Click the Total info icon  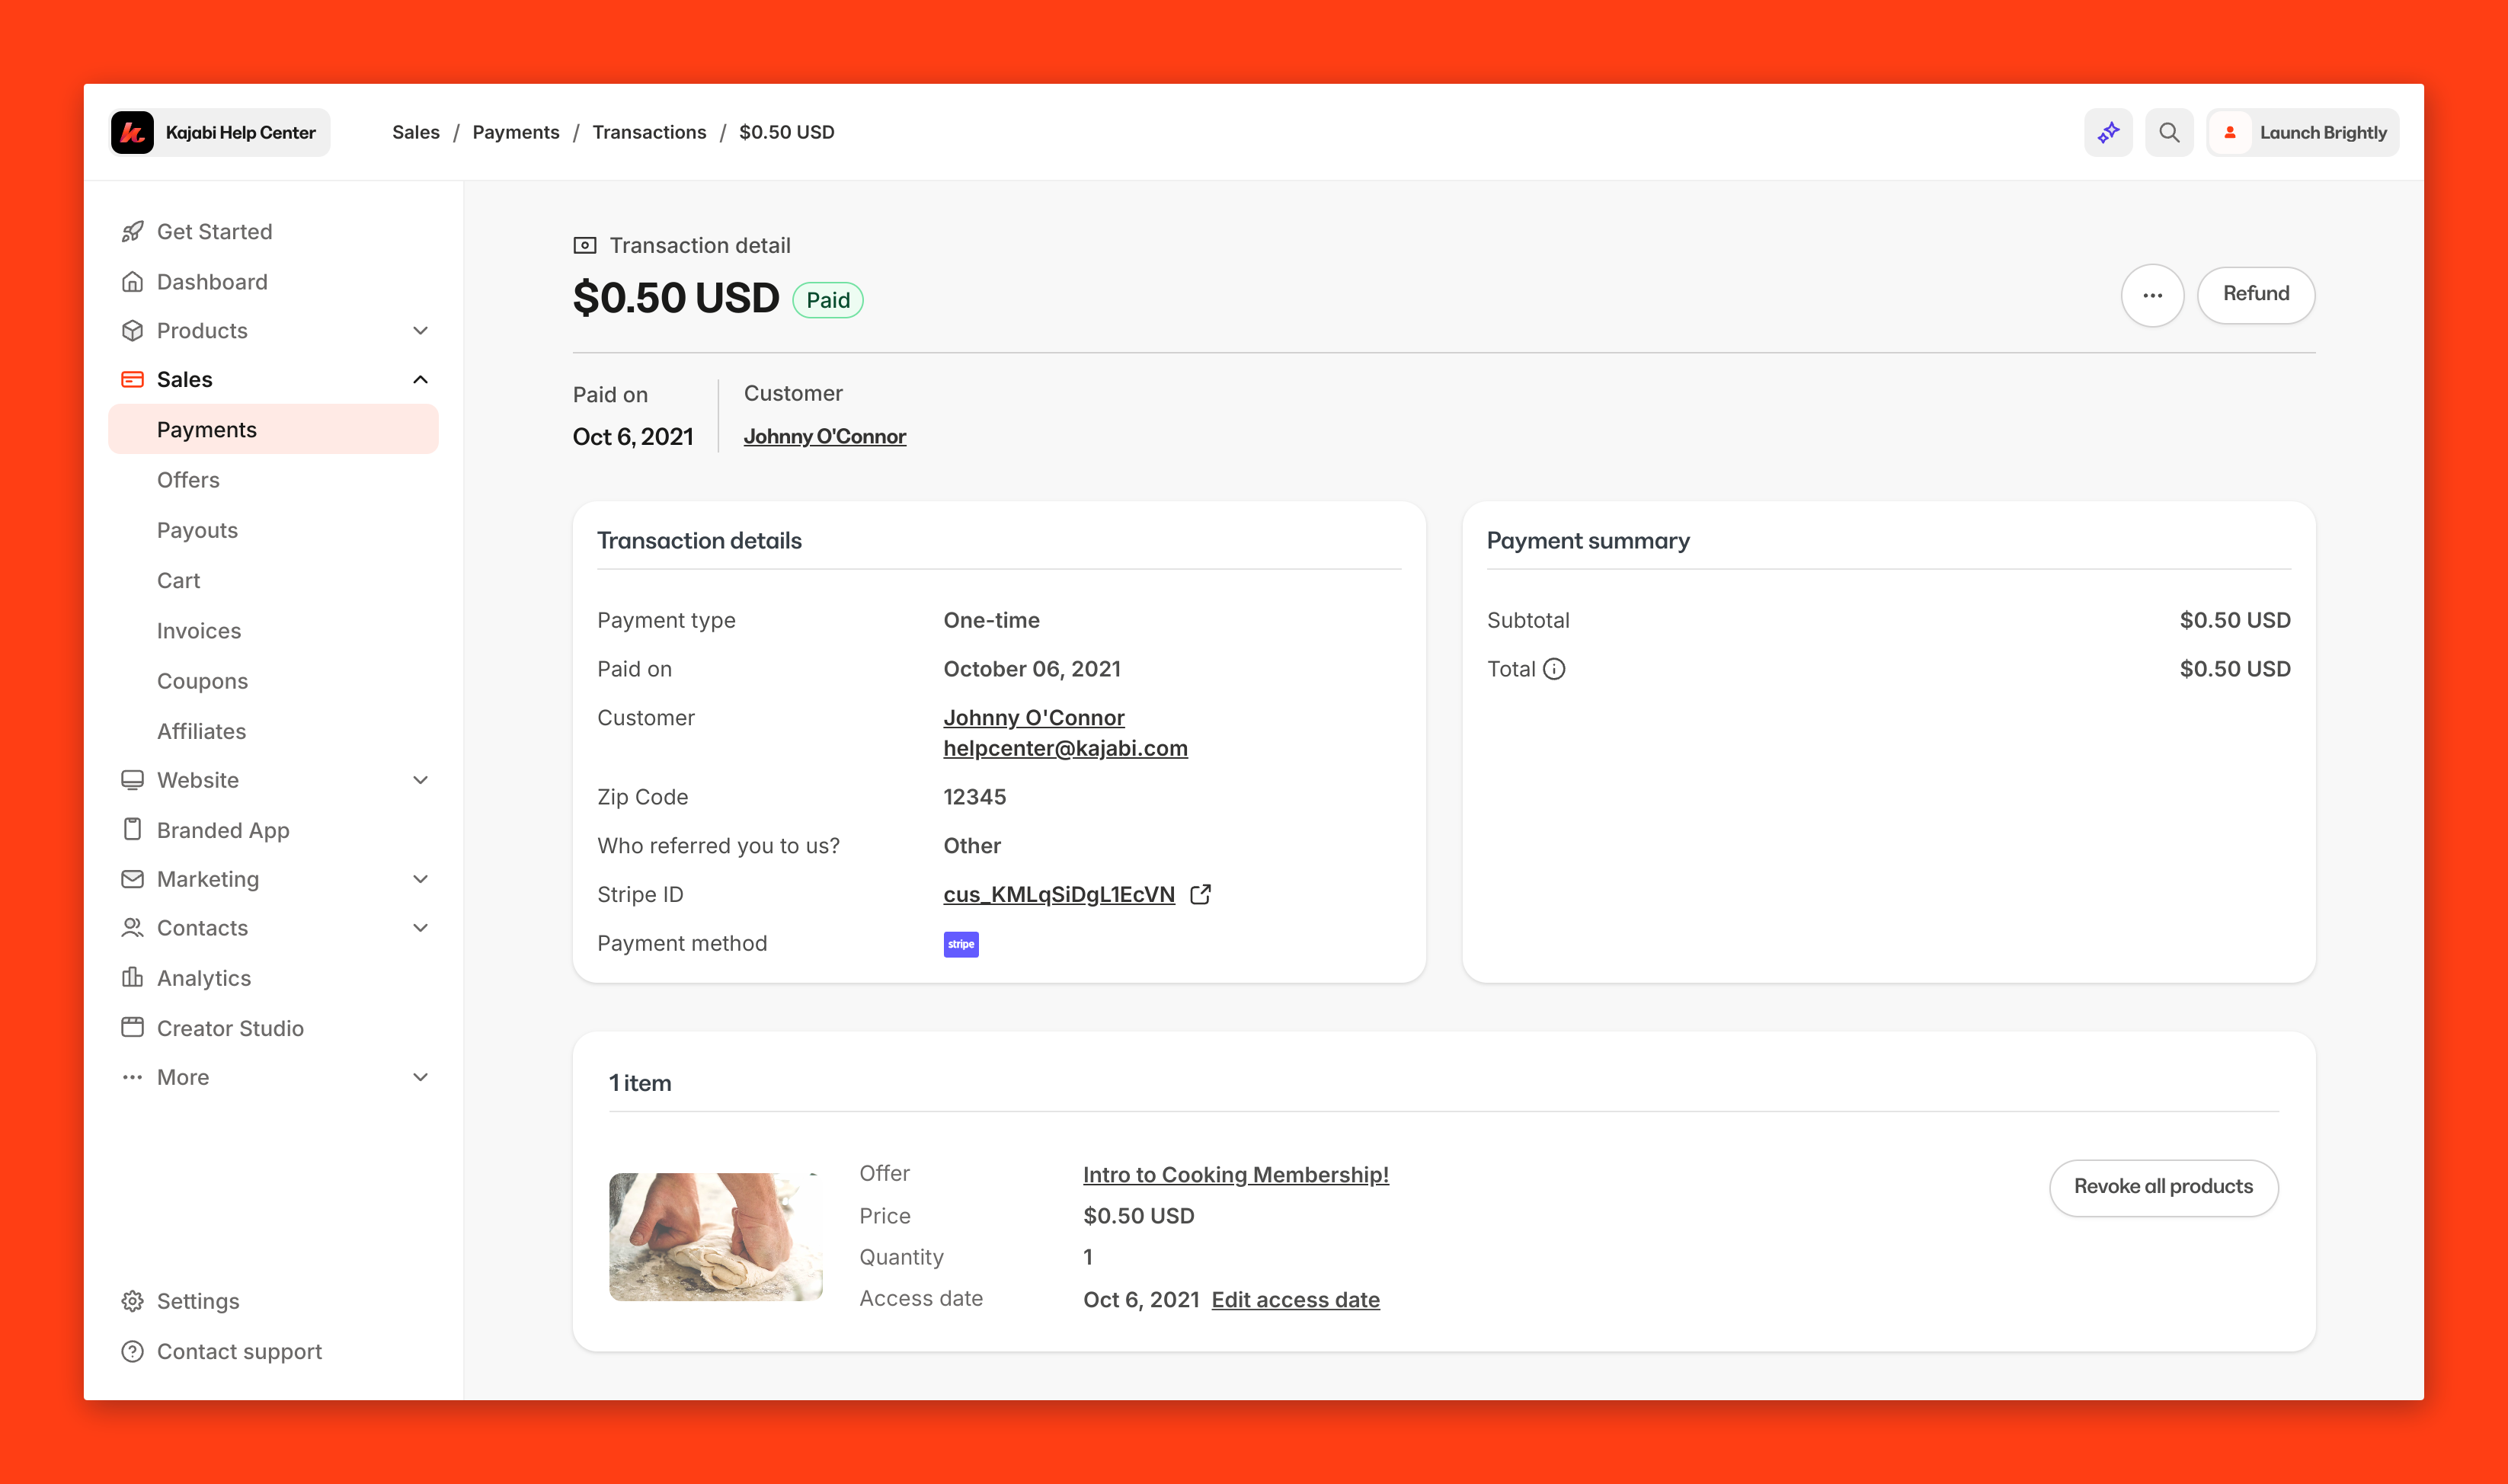pyautogui.click(x=1554, y=669)
